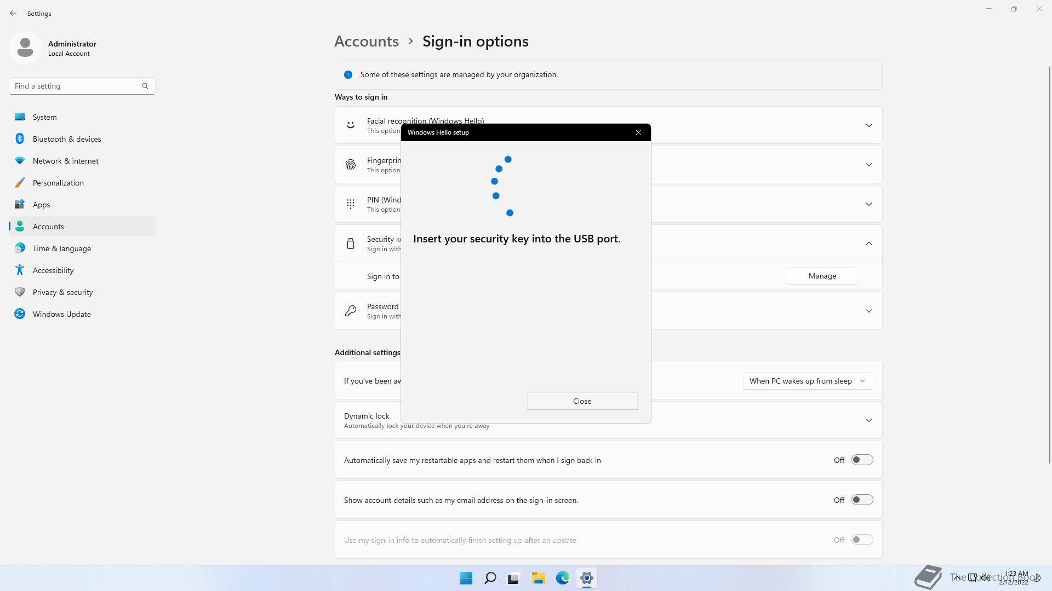The height and width of the screenshot is (591, 1052).
Task: Click the Network wifi icon in sidebar
Action: pos(20,161)
